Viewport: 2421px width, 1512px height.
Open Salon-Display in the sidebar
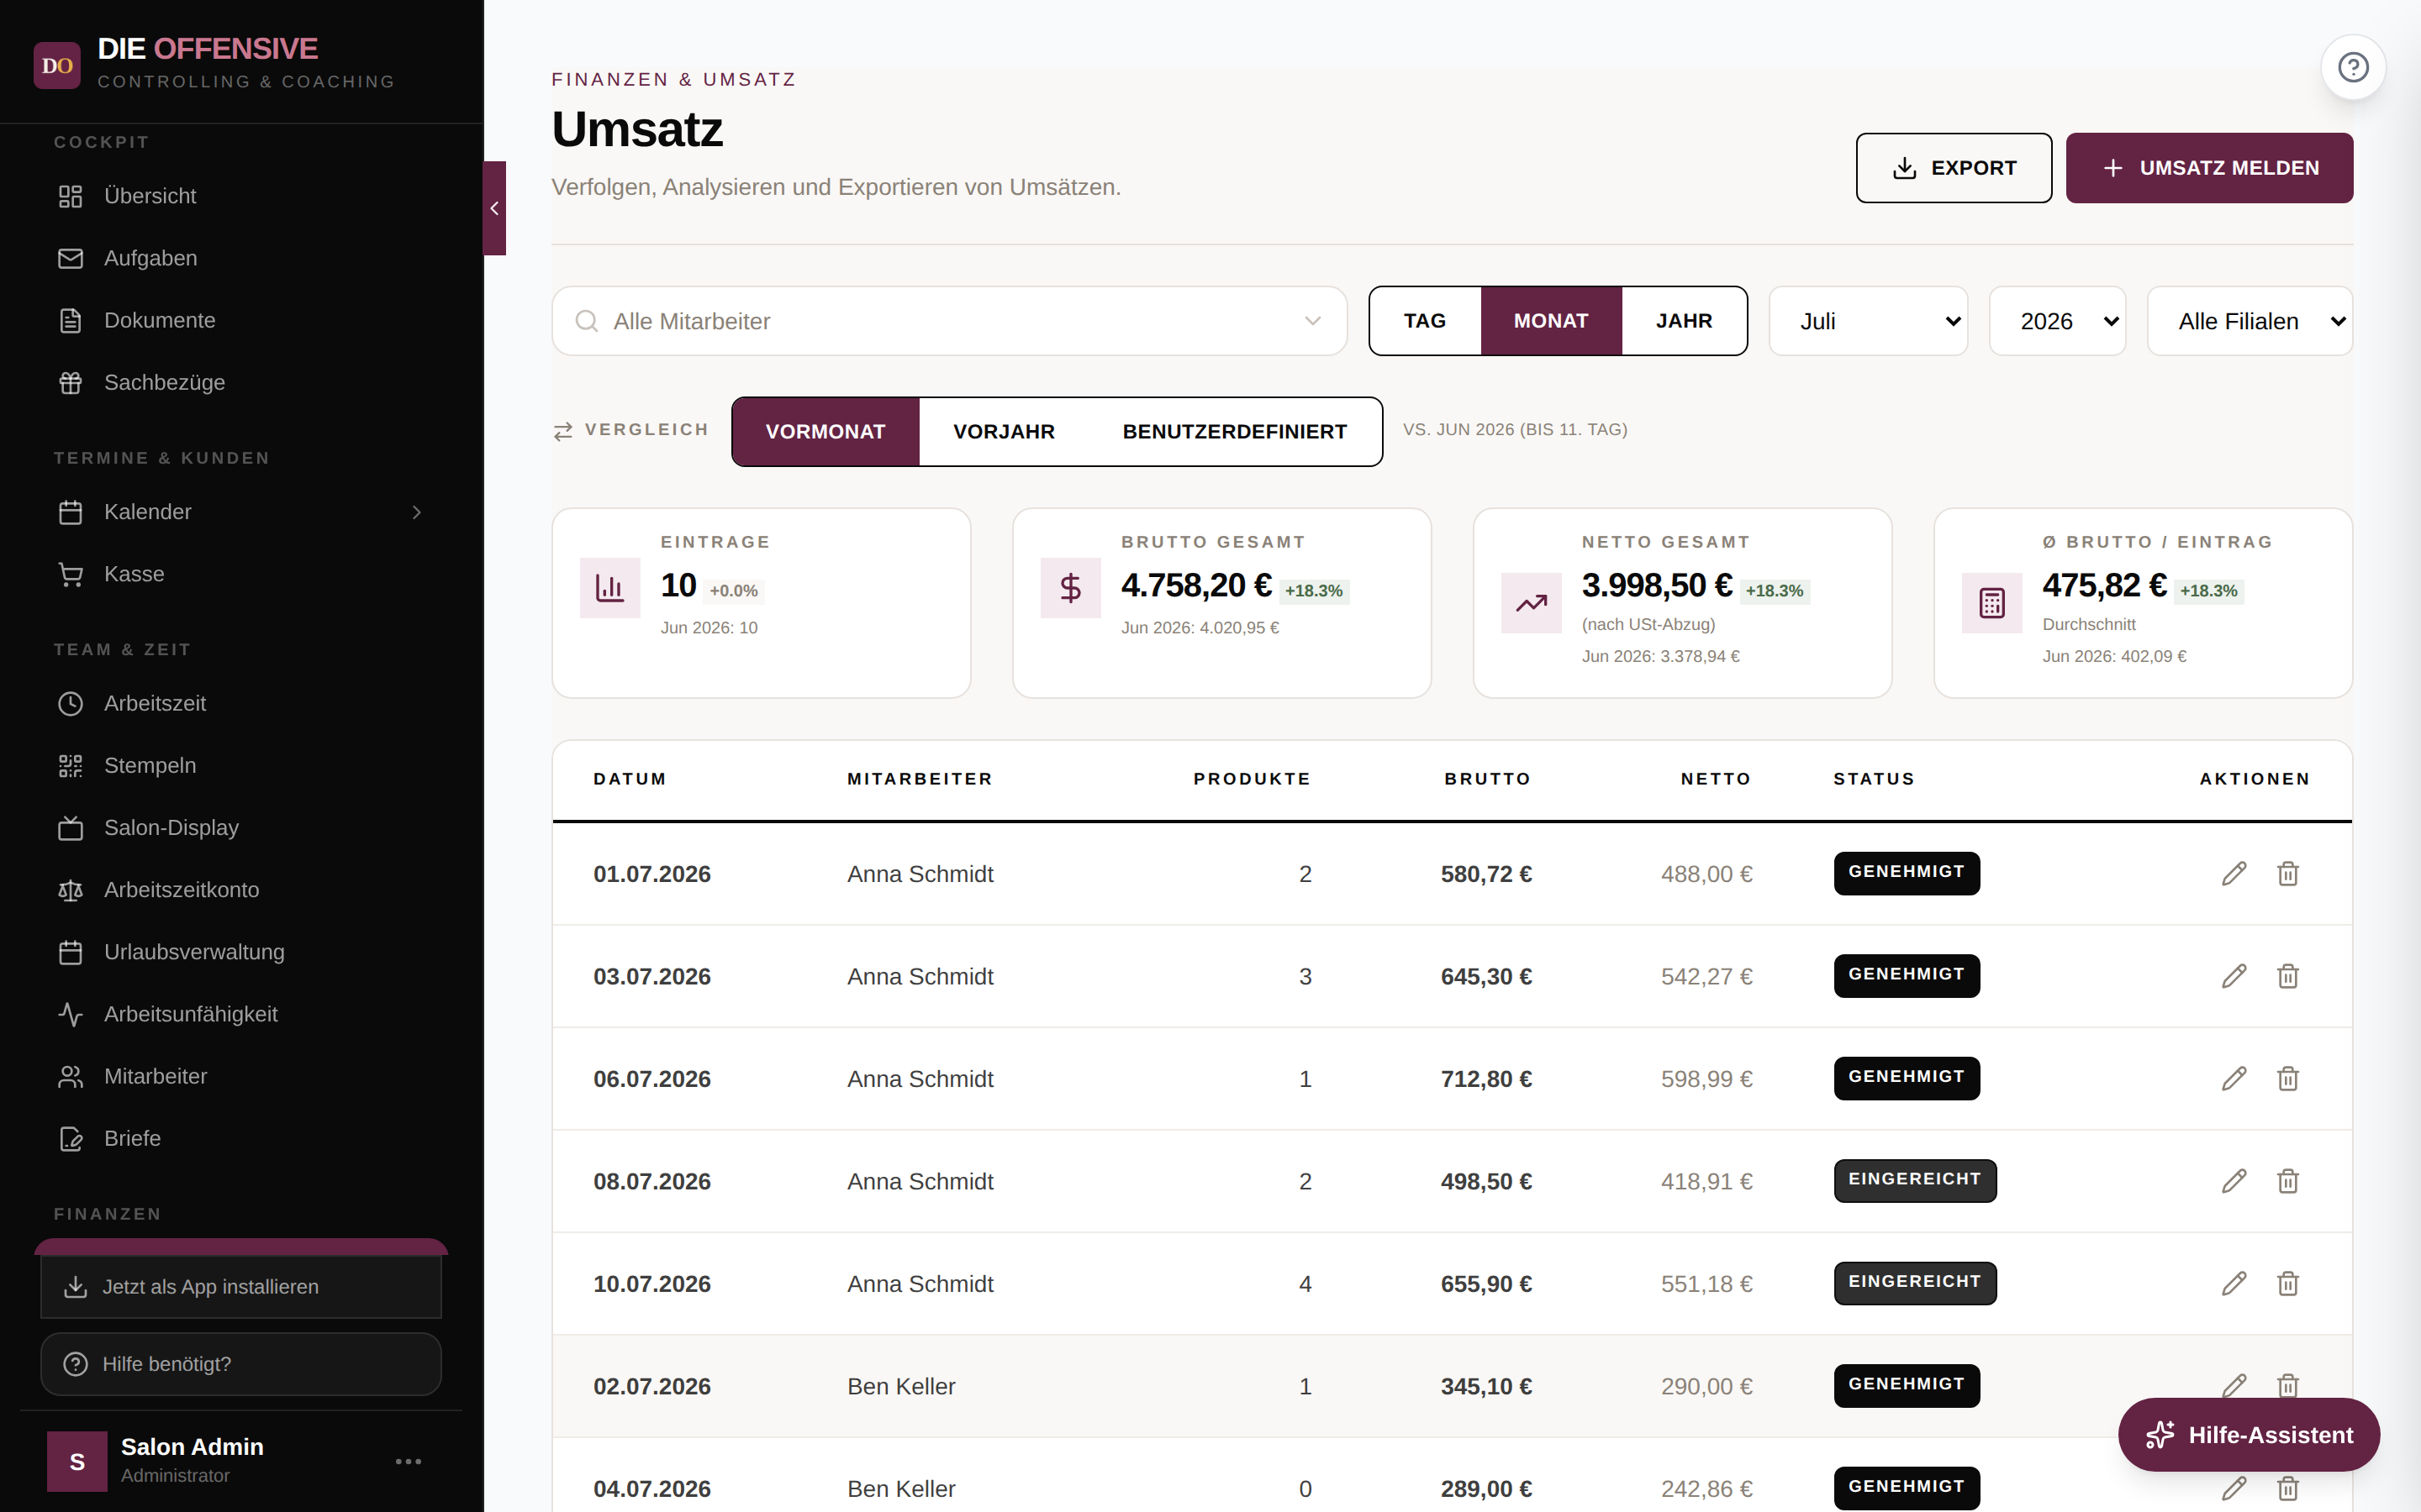tap(241, 827)
